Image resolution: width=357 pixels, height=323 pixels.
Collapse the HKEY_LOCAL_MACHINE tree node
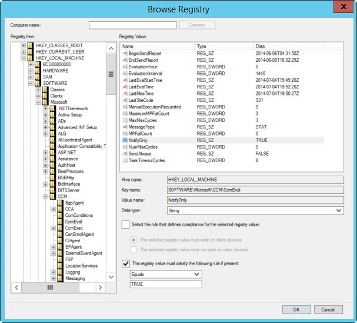click(23, 58)
